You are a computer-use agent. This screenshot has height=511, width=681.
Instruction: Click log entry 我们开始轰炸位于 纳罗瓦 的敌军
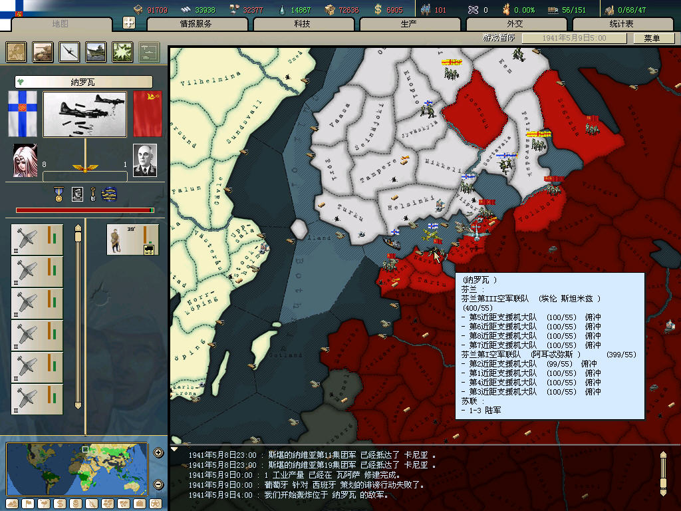click(326, 495)
